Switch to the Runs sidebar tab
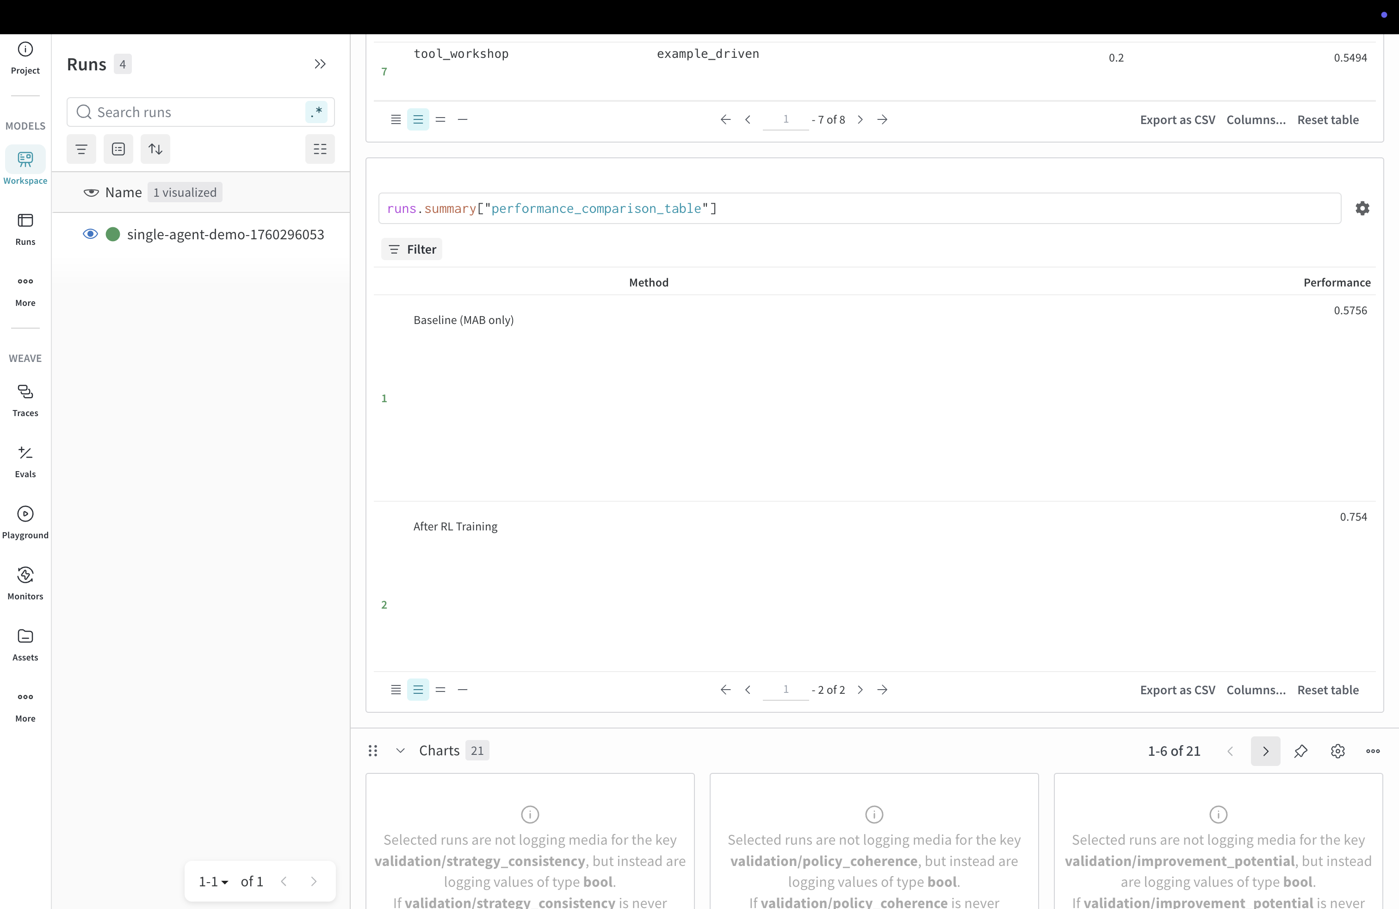 click(25, 229)
